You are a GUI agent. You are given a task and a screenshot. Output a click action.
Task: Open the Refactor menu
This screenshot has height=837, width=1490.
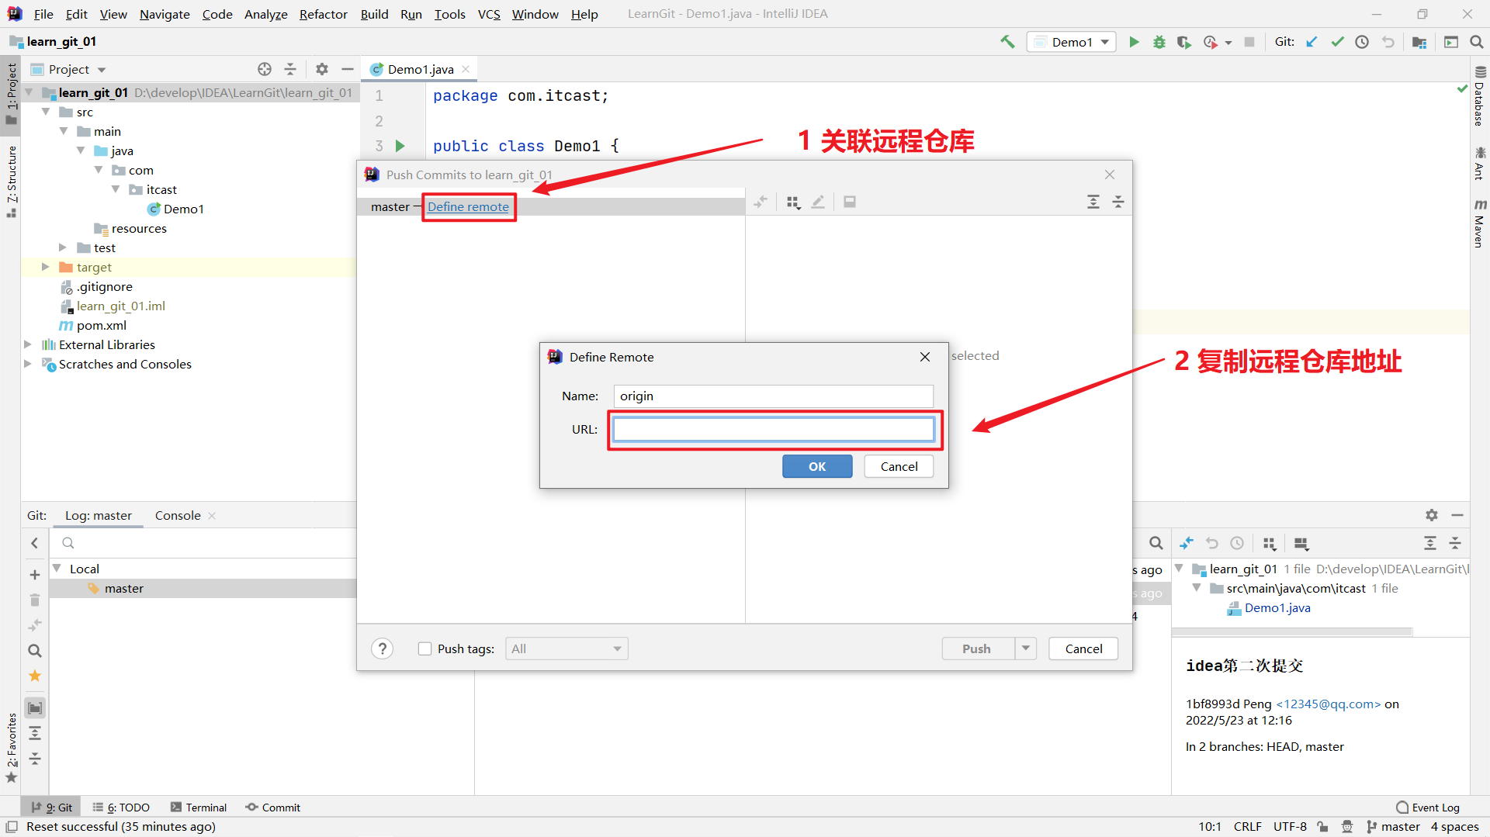323,14
